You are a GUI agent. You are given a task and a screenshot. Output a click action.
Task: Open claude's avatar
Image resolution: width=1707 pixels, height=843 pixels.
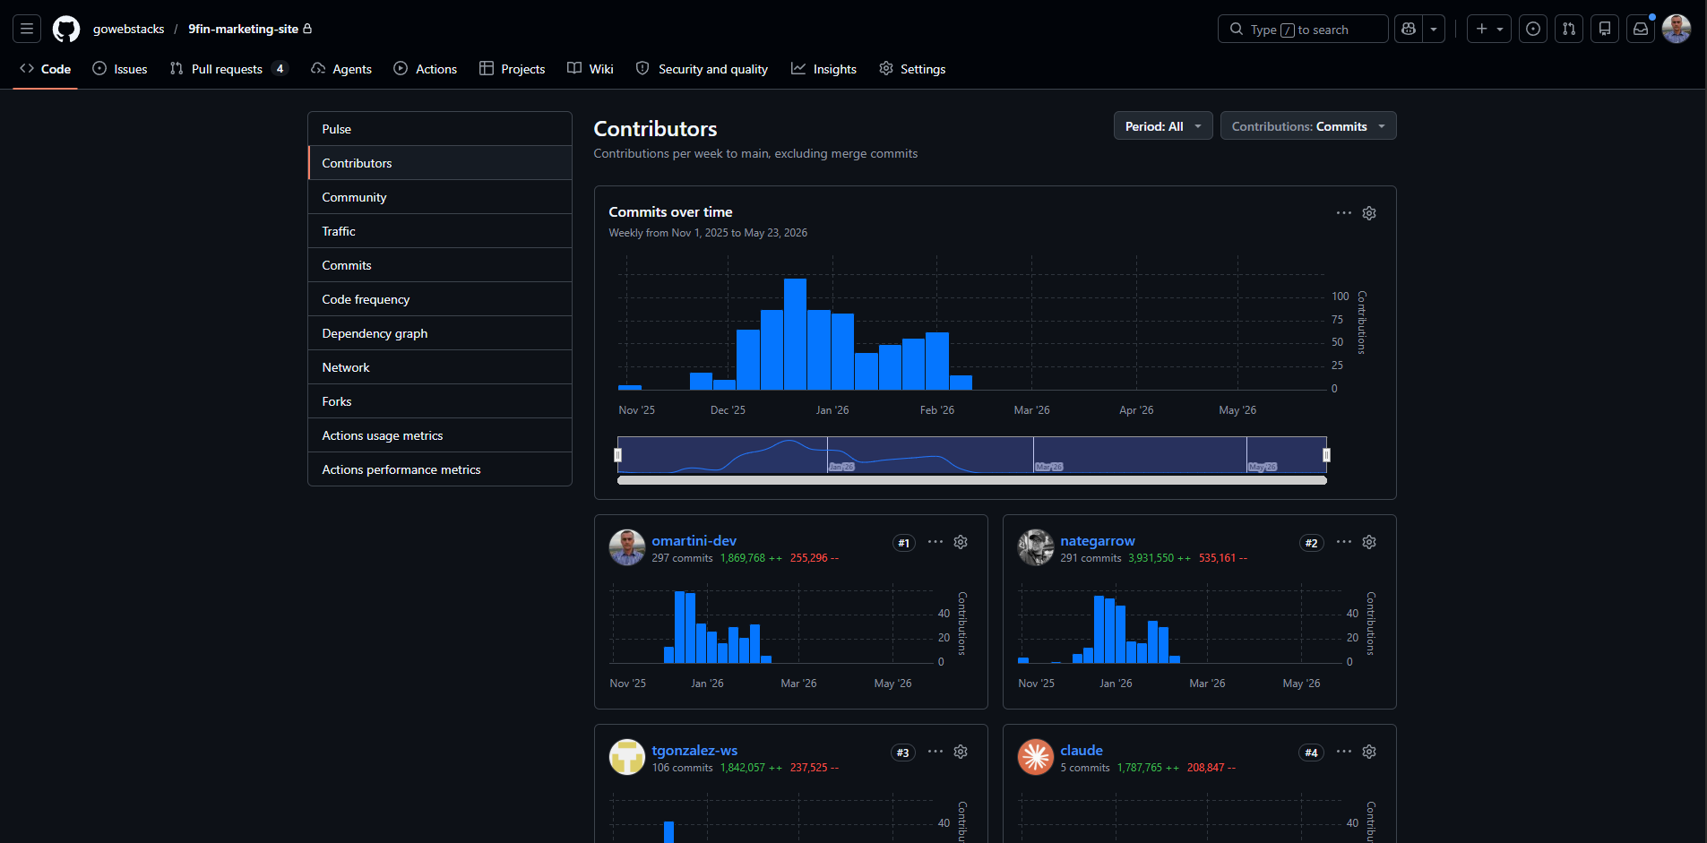coord(1036,757)
